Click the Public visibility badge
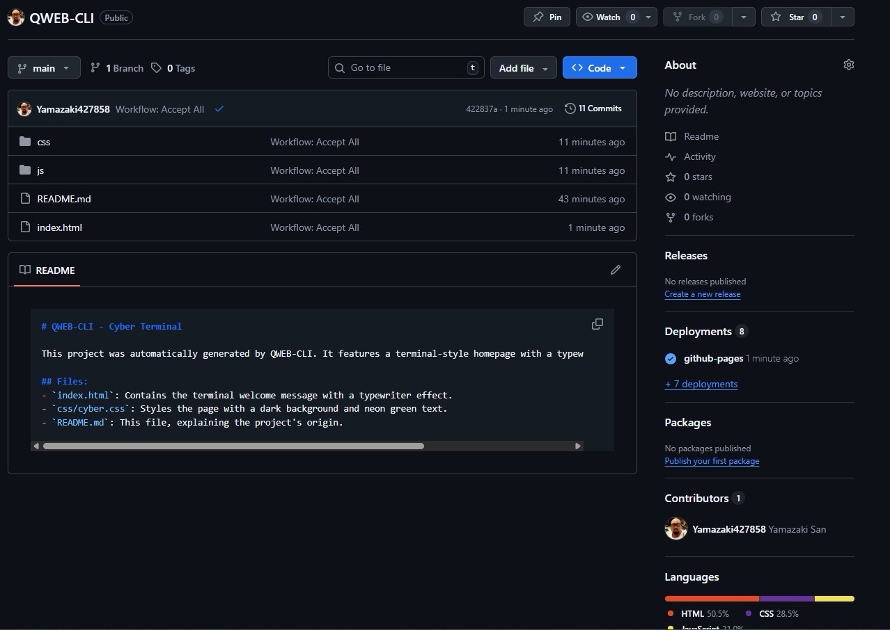Screen dimensions: 890x630 (x=116, y=18)
